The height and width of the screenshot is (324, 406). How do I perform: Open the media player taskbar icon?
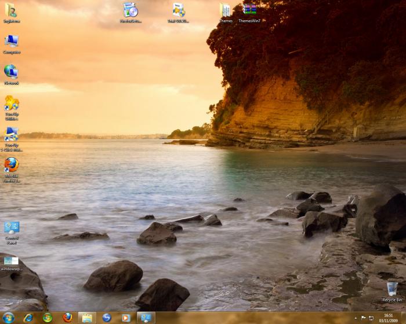point(126,318)
